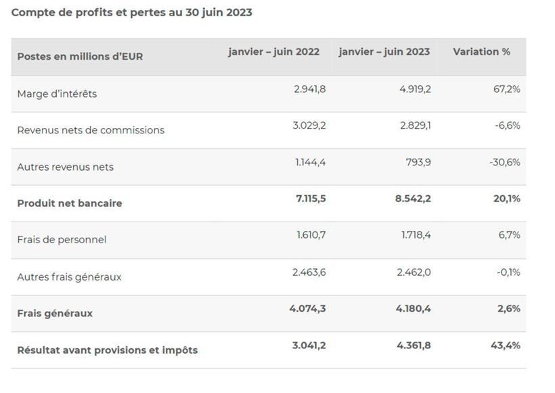Select the 'Postes en millions d'EUR' column header
The height and width of the screenshot is (393, 555).
(80, 56)
